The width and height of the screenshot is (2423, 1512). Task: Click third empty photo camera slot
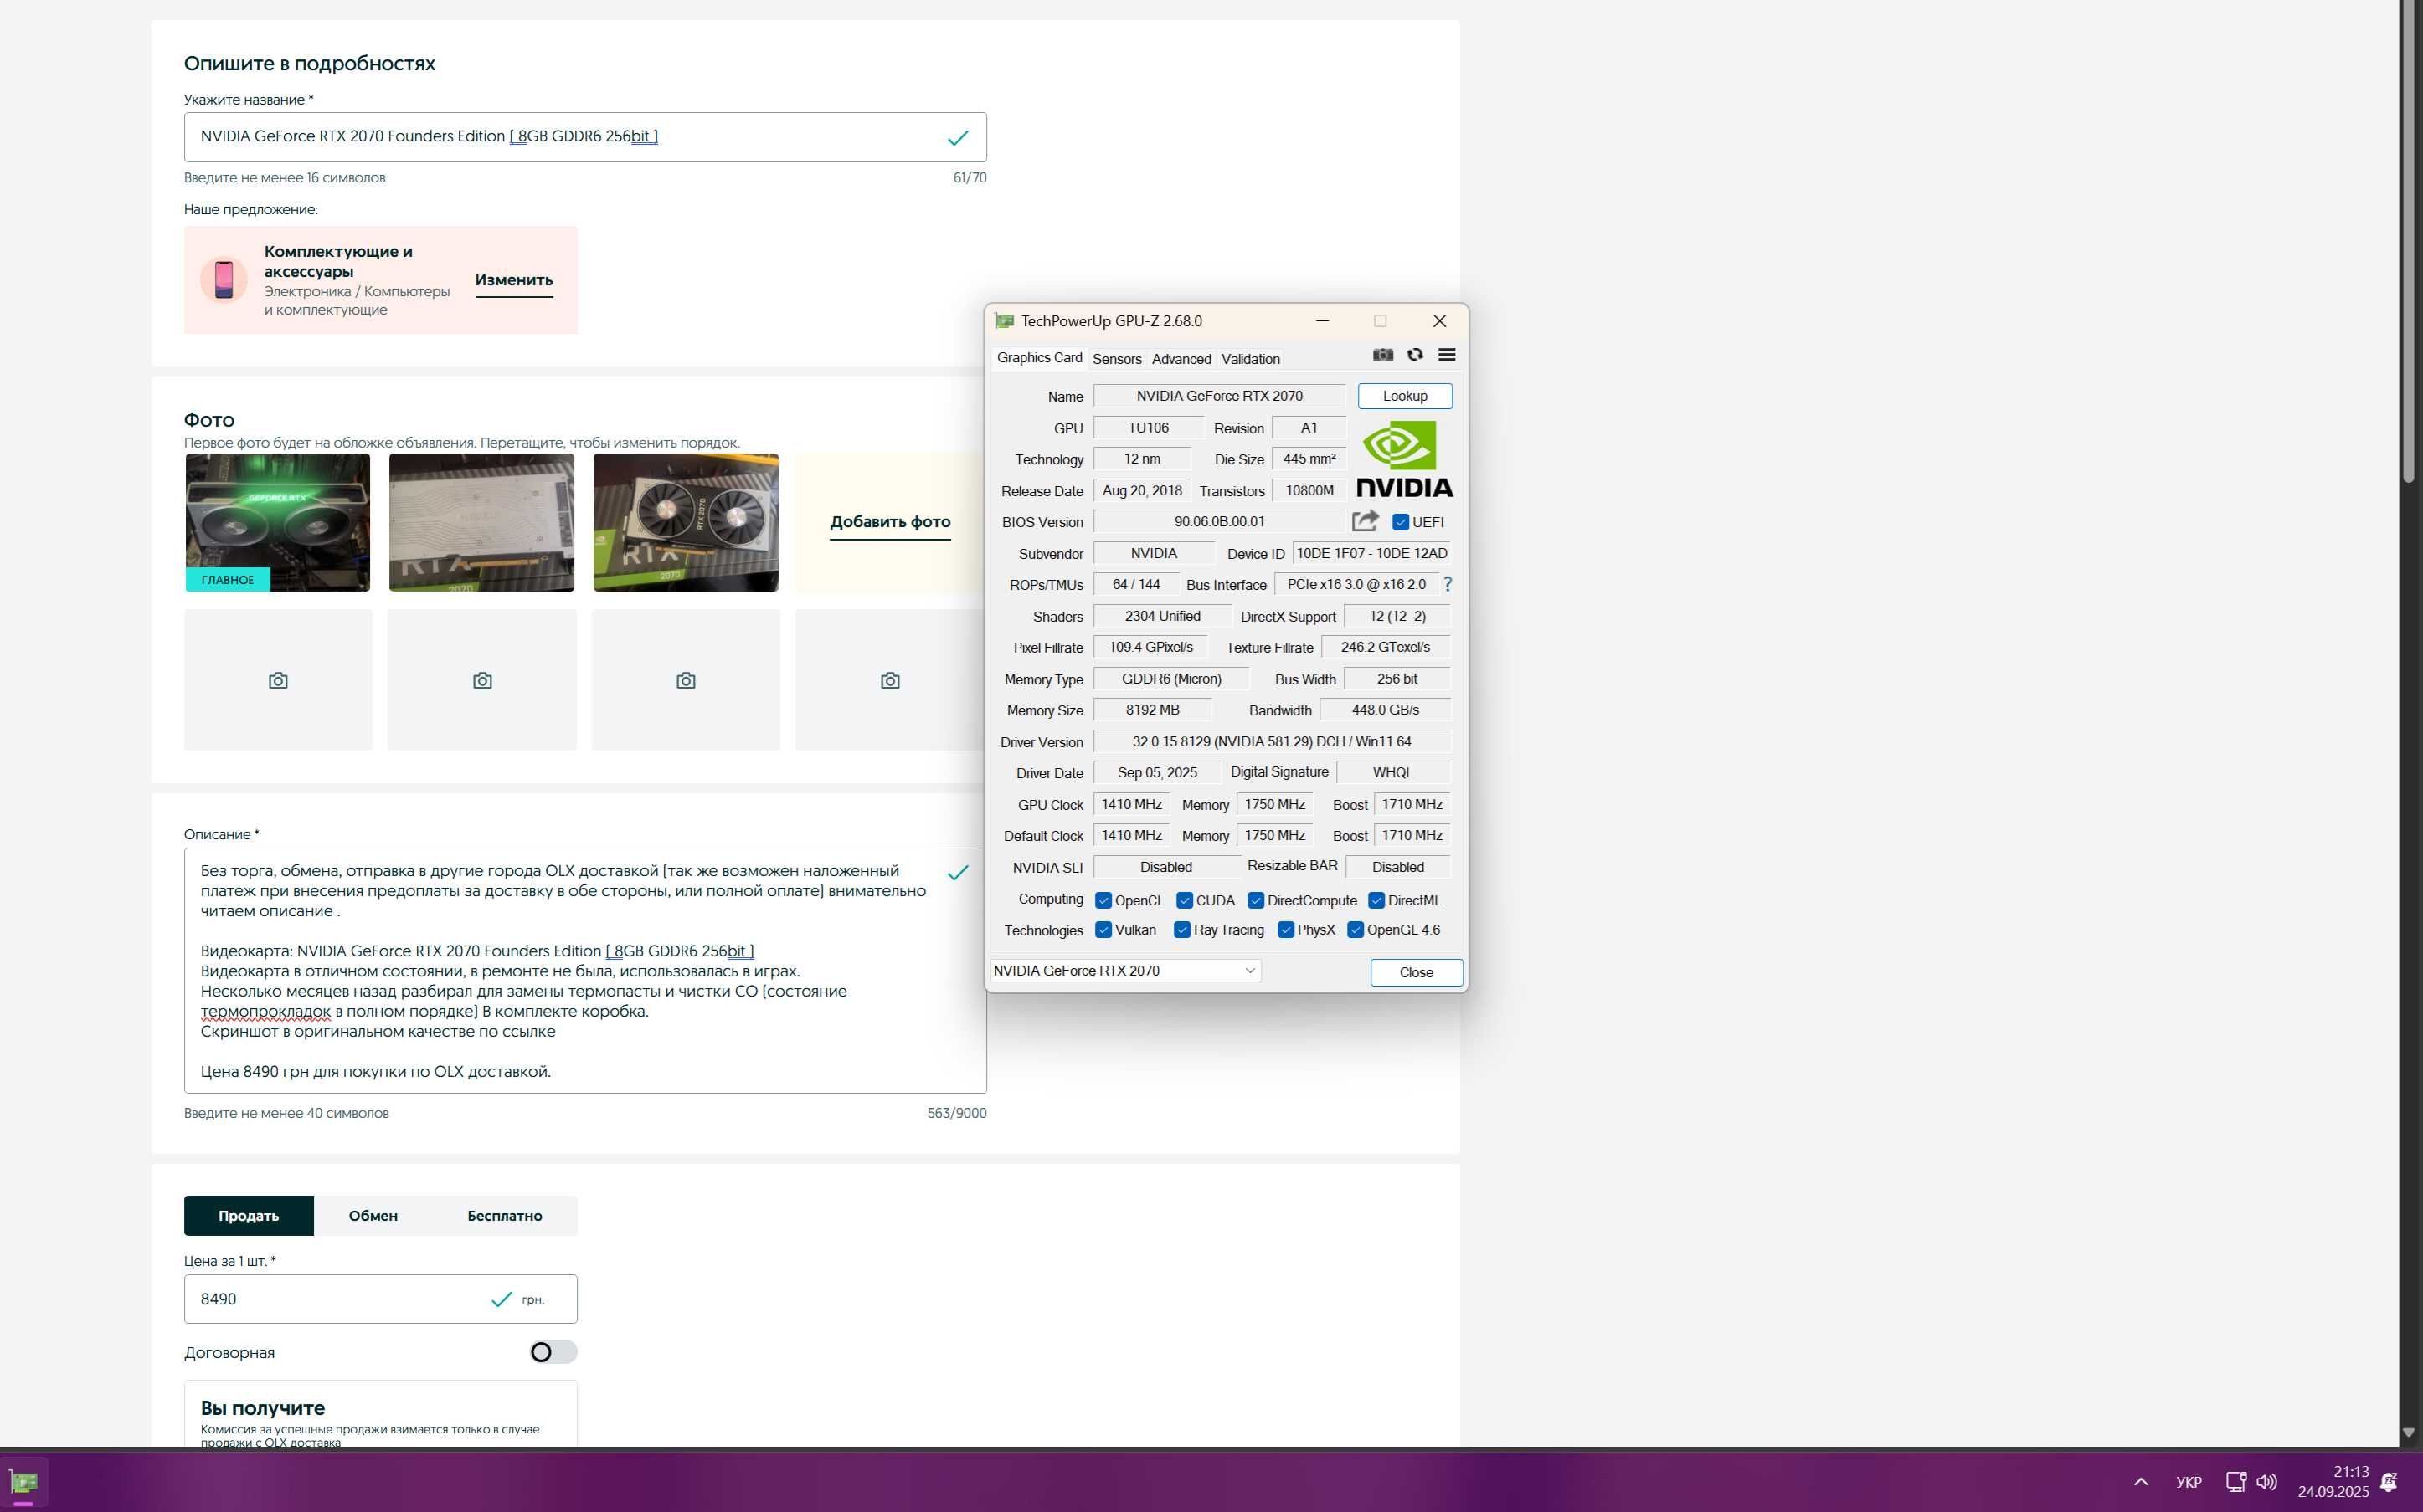click(x=687, y=680)
